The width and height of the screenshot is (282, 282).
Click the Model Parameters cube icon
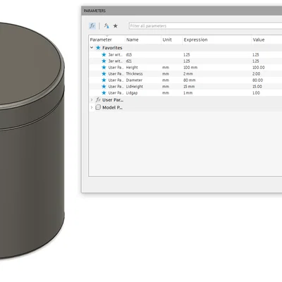point(98,107)
